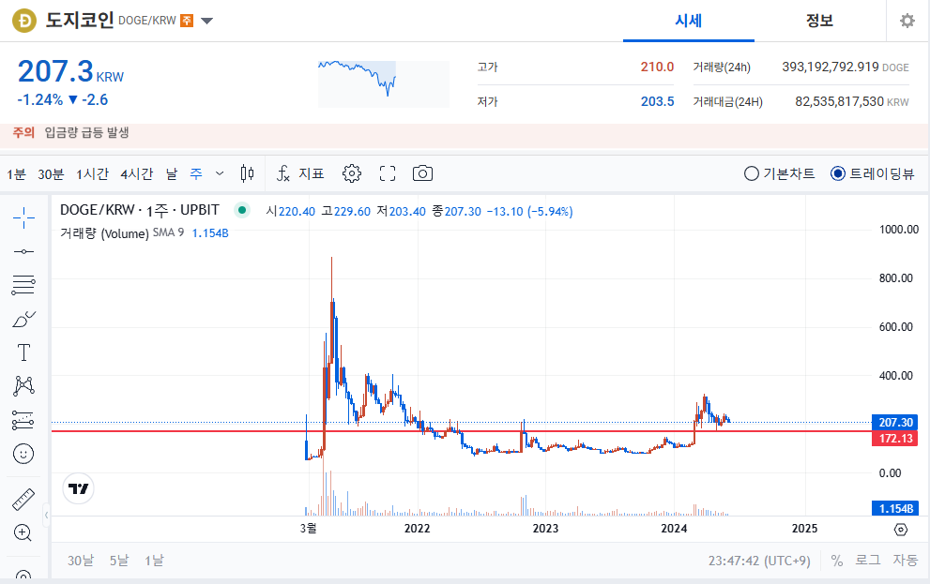This screenshot has width=930, height=584.
Task: Open the timezone 23:47:42 (UTC+9) menu
Action: point(759,561)
